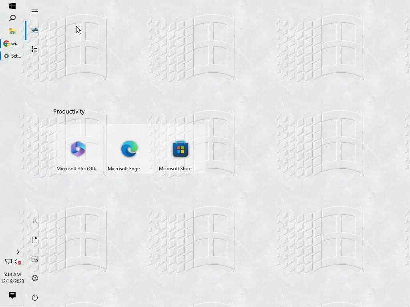This screenshot has width=410, height=307.
Task: Select the All apps list icon
Action: click(34, 49)
